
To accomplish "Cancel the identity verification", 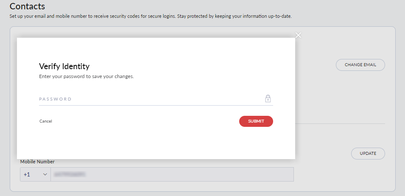I will click(46, 121).
